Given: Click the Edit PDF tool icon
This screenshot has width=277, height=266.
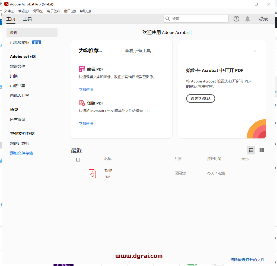Looking at the screenshot, I should point(82,69).
